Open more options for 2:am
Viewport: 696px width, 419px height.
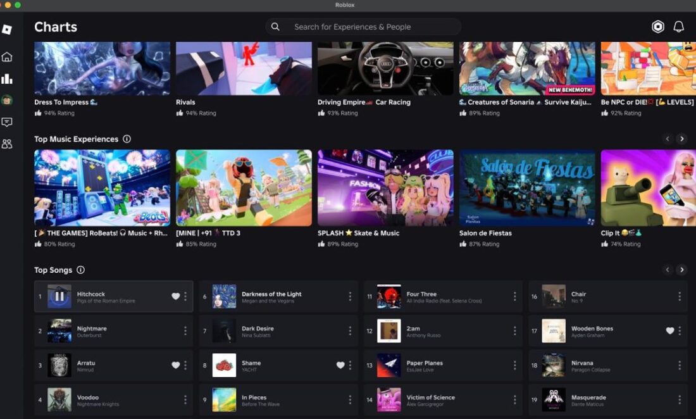point(515,330)
